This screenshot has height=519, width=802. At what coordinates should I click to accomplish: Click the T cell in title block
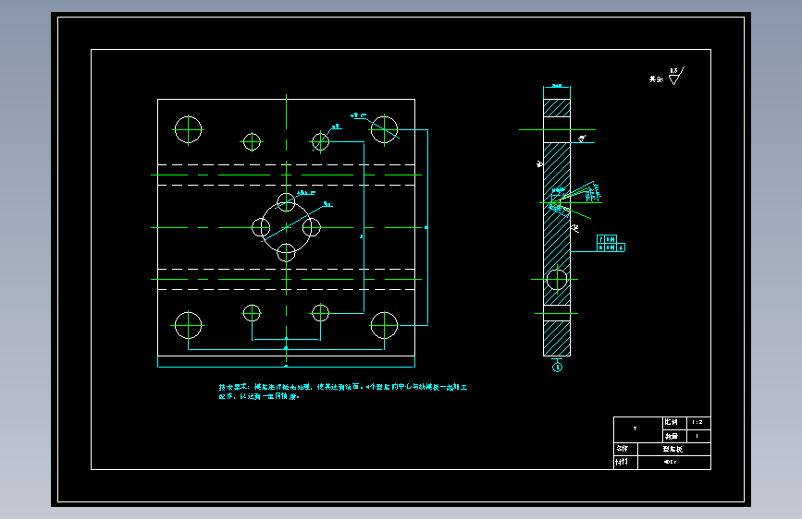click(638, 429)
